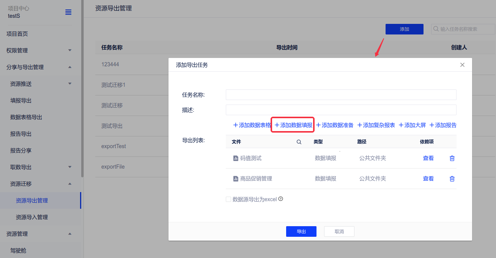Click the chart icon beside 码值测试
This screenshot has width=496, height=258.
pyautogui.click(x=236, y=158)
